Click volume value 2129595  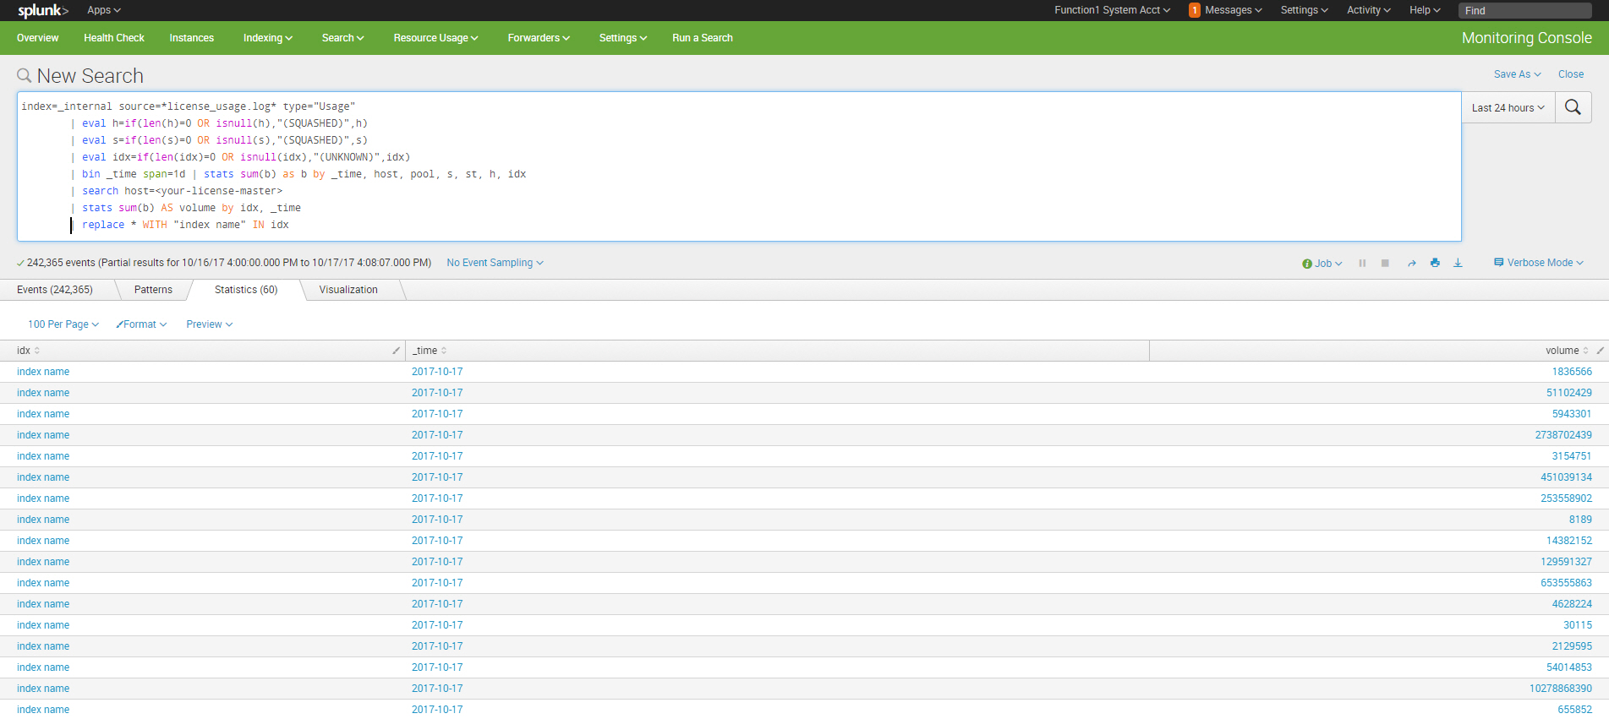point(1572,646)
